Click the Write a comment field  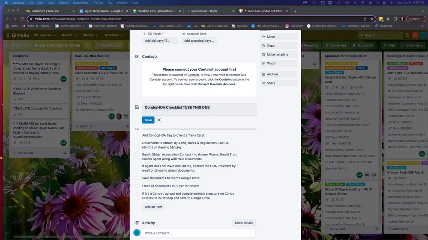[x=199, y=233]
